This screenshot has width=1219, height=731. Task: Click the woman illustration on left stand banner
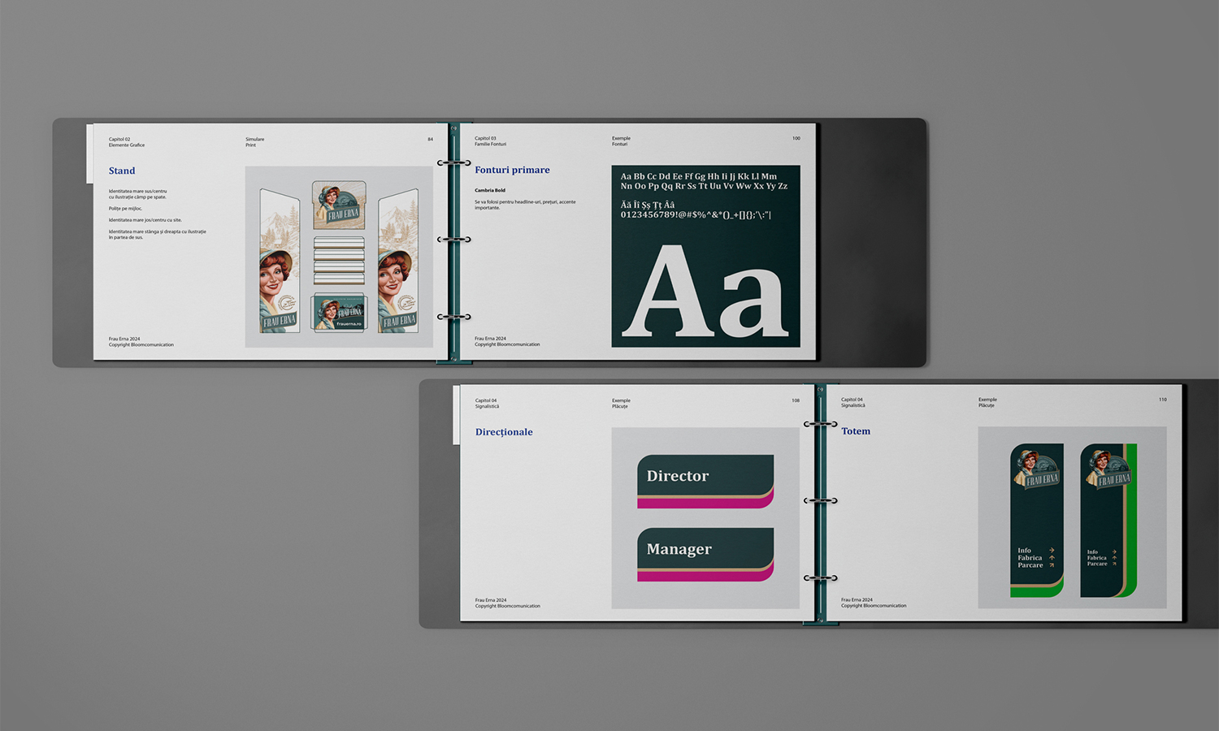(x=276, y=276)
